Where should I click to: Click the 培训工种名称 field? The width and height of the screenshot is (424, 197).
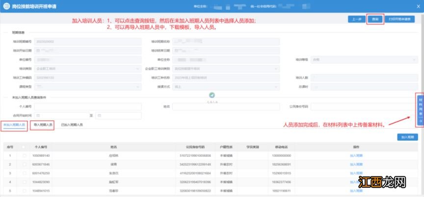pyautogui.click(x=226, y=78)
